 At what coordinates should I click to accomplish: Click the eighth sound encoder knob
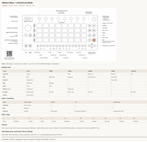84,19
